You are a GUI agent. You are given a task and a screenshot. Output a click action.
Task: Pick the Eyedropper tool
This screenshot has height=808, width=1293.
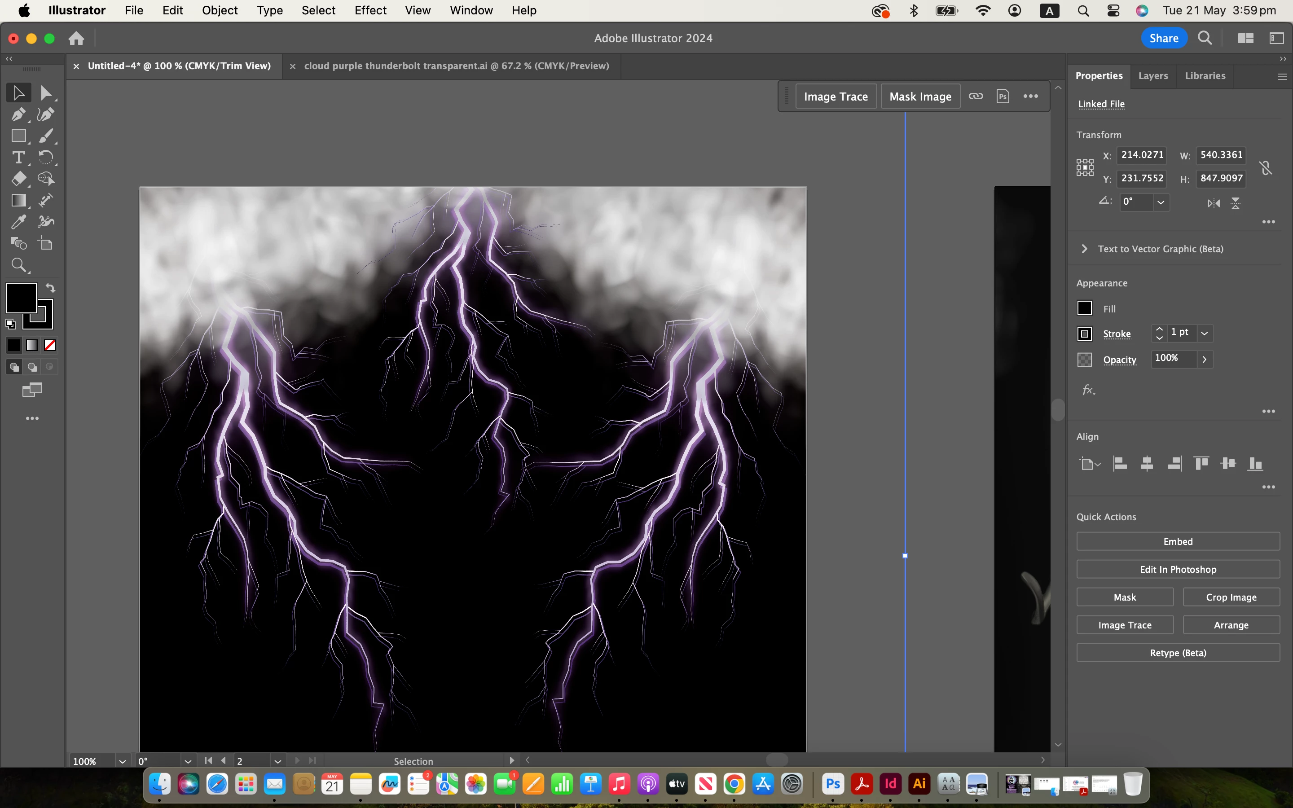tap(18, 222)
